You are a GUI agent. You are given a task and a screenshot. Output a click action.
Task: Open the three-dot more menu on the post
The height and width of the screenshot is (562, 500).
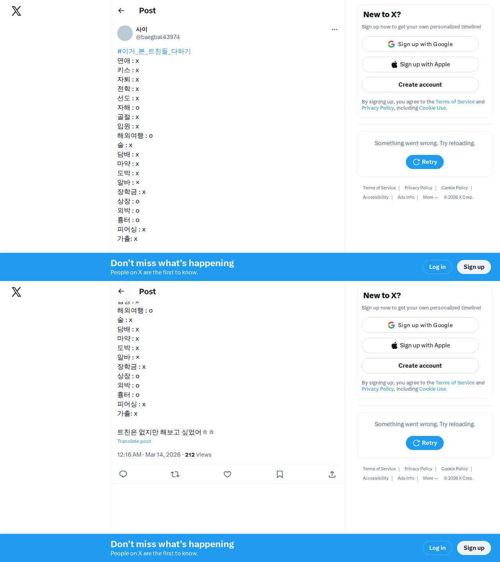coord(334,29)
